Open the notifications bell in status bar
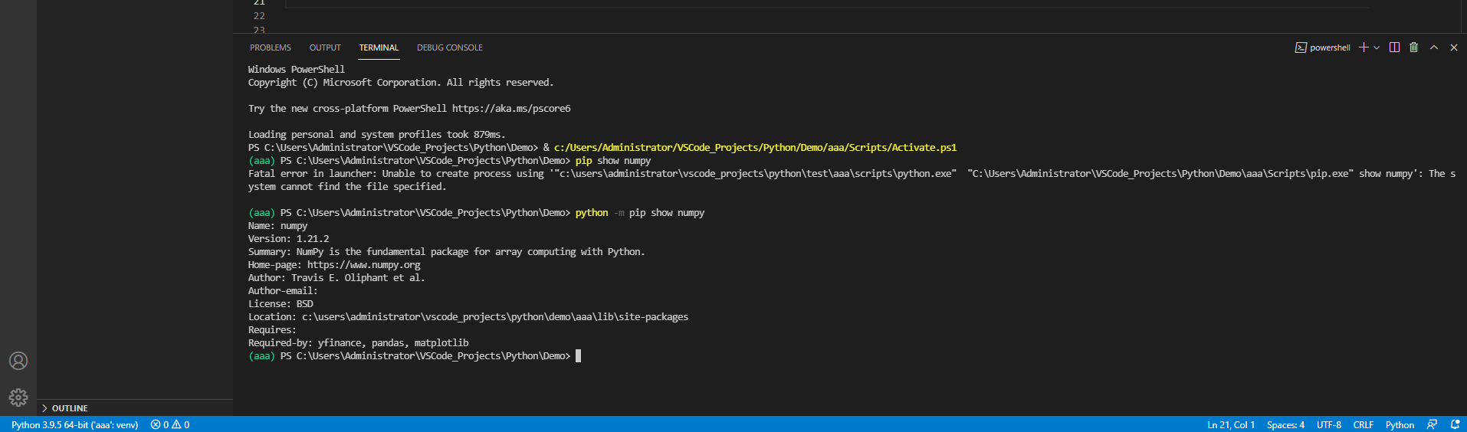The image size is (1467, 432). (x=1455, y=425)
